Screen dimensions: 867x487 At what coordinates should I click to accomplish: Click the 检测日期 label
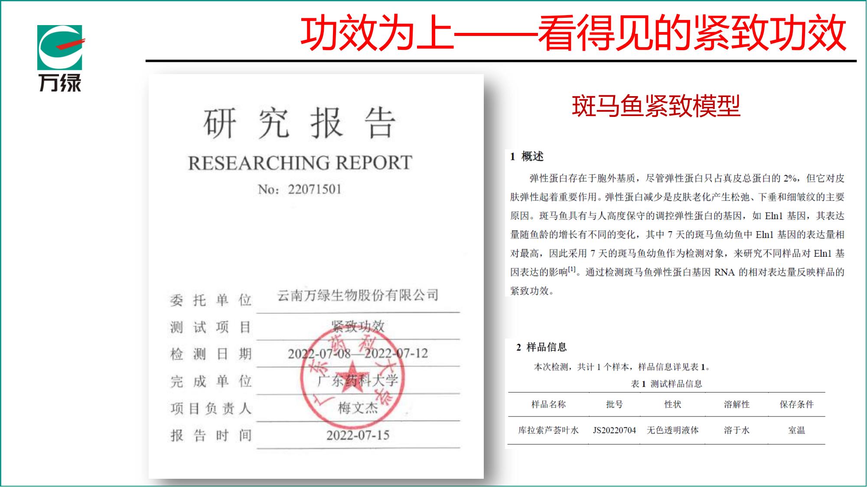click(211, 354)
